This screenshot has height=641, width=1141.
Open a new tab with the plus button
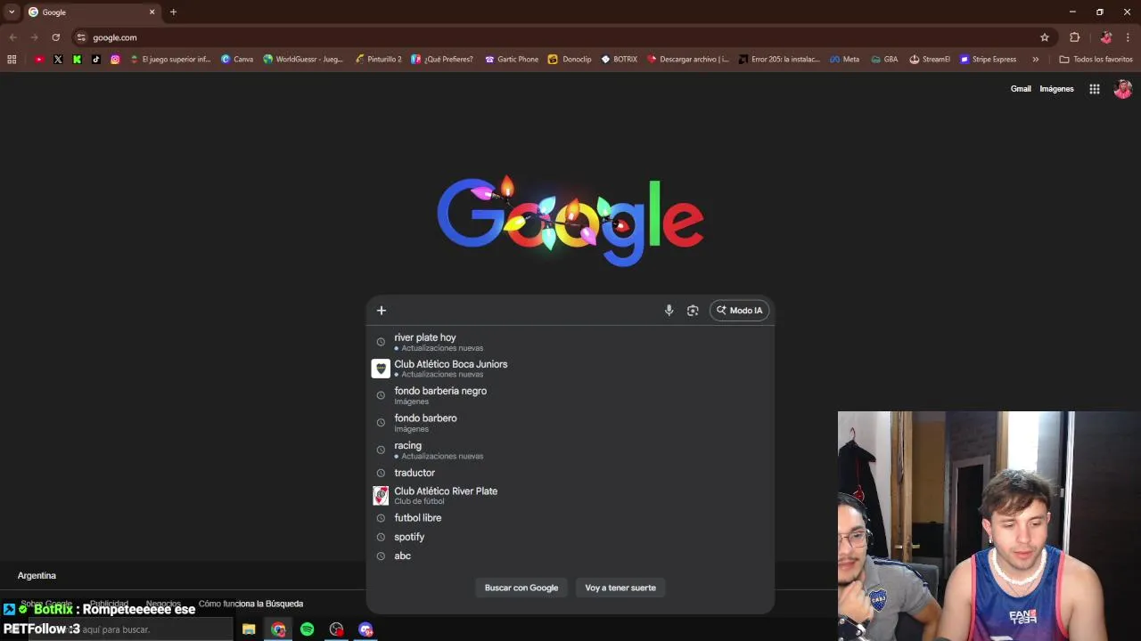coord(173,12)
